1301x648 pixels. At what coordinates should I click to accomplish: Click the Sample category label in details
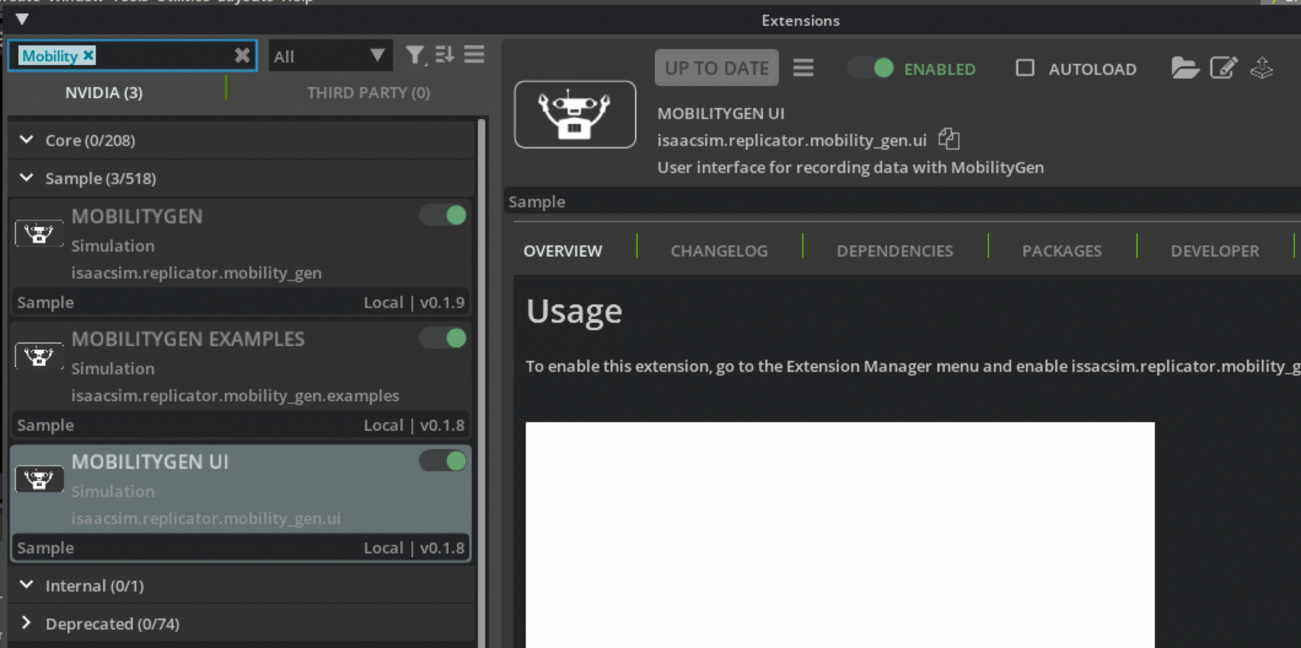coord(537,202)
